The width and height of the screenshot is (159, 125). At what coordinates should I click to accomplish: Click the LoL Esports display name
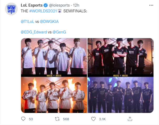pos(32,5)
